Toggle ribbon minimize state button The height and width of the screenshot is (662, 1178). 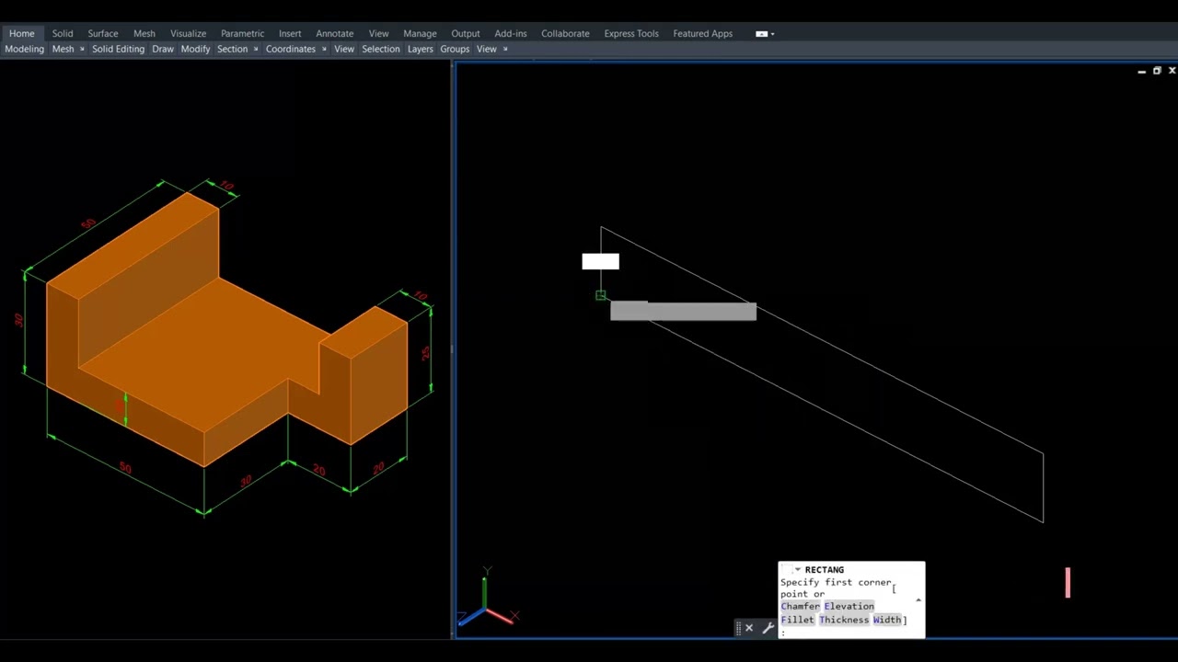coord(761,34)
